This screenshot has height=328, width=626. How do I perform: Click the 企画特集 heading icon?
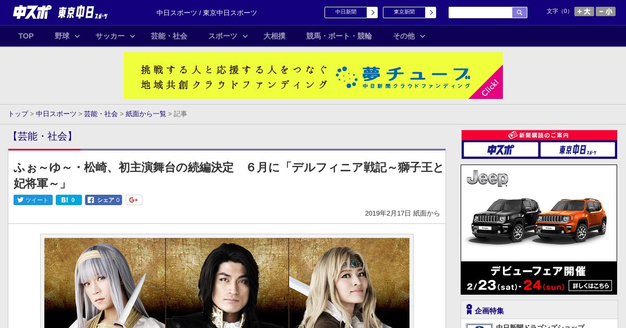tap(469, 310)
